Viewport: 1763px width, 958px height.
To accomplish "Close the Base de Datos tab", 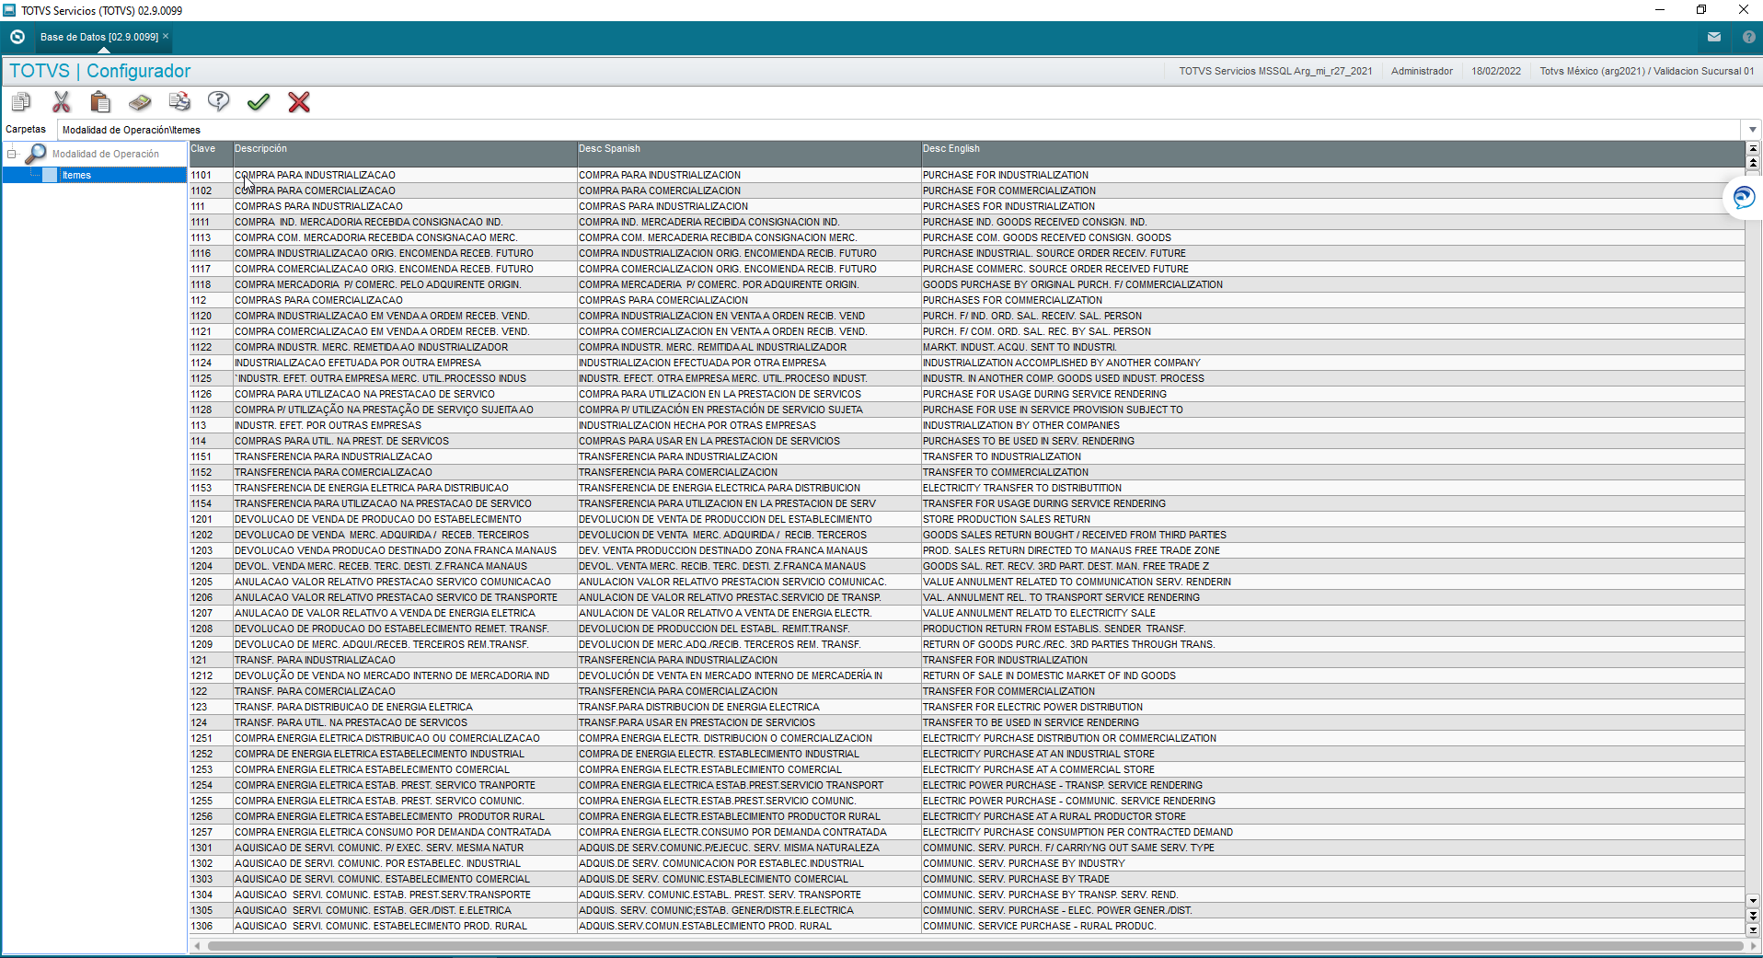I will click(166, 36).
